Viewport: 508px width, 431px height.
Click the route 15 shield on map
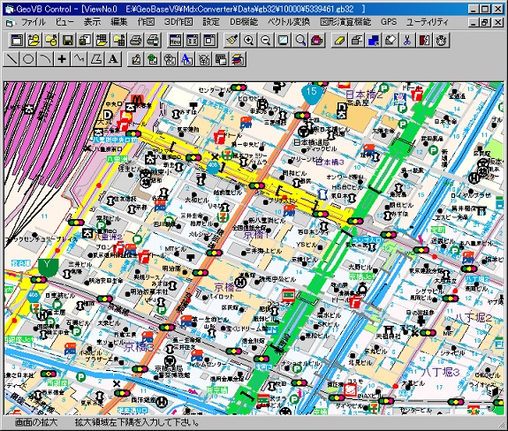[311, 93]
